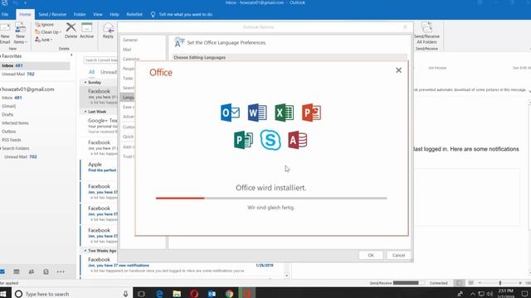Click the taskbar search box
The height and width of the screenshot is (298, 531).
pyautogui.click(x=72, y=294)
